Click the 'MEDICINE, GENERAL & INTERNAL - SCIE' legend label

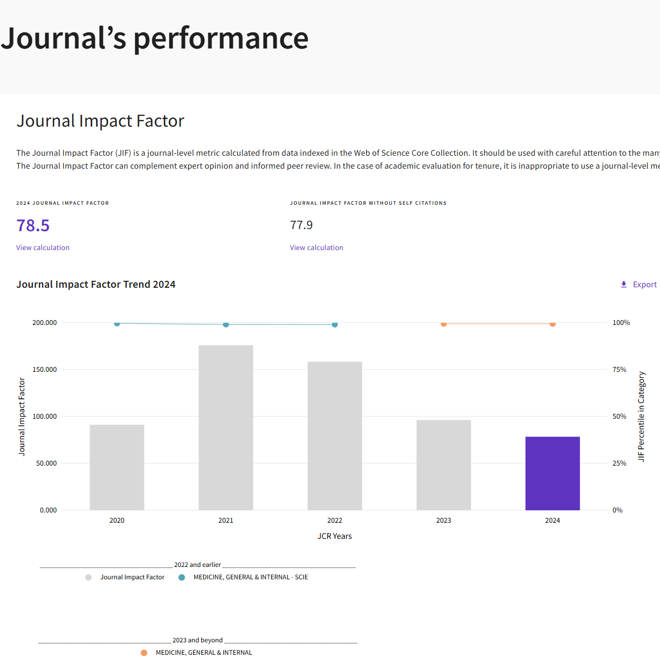tap(251, 577)
